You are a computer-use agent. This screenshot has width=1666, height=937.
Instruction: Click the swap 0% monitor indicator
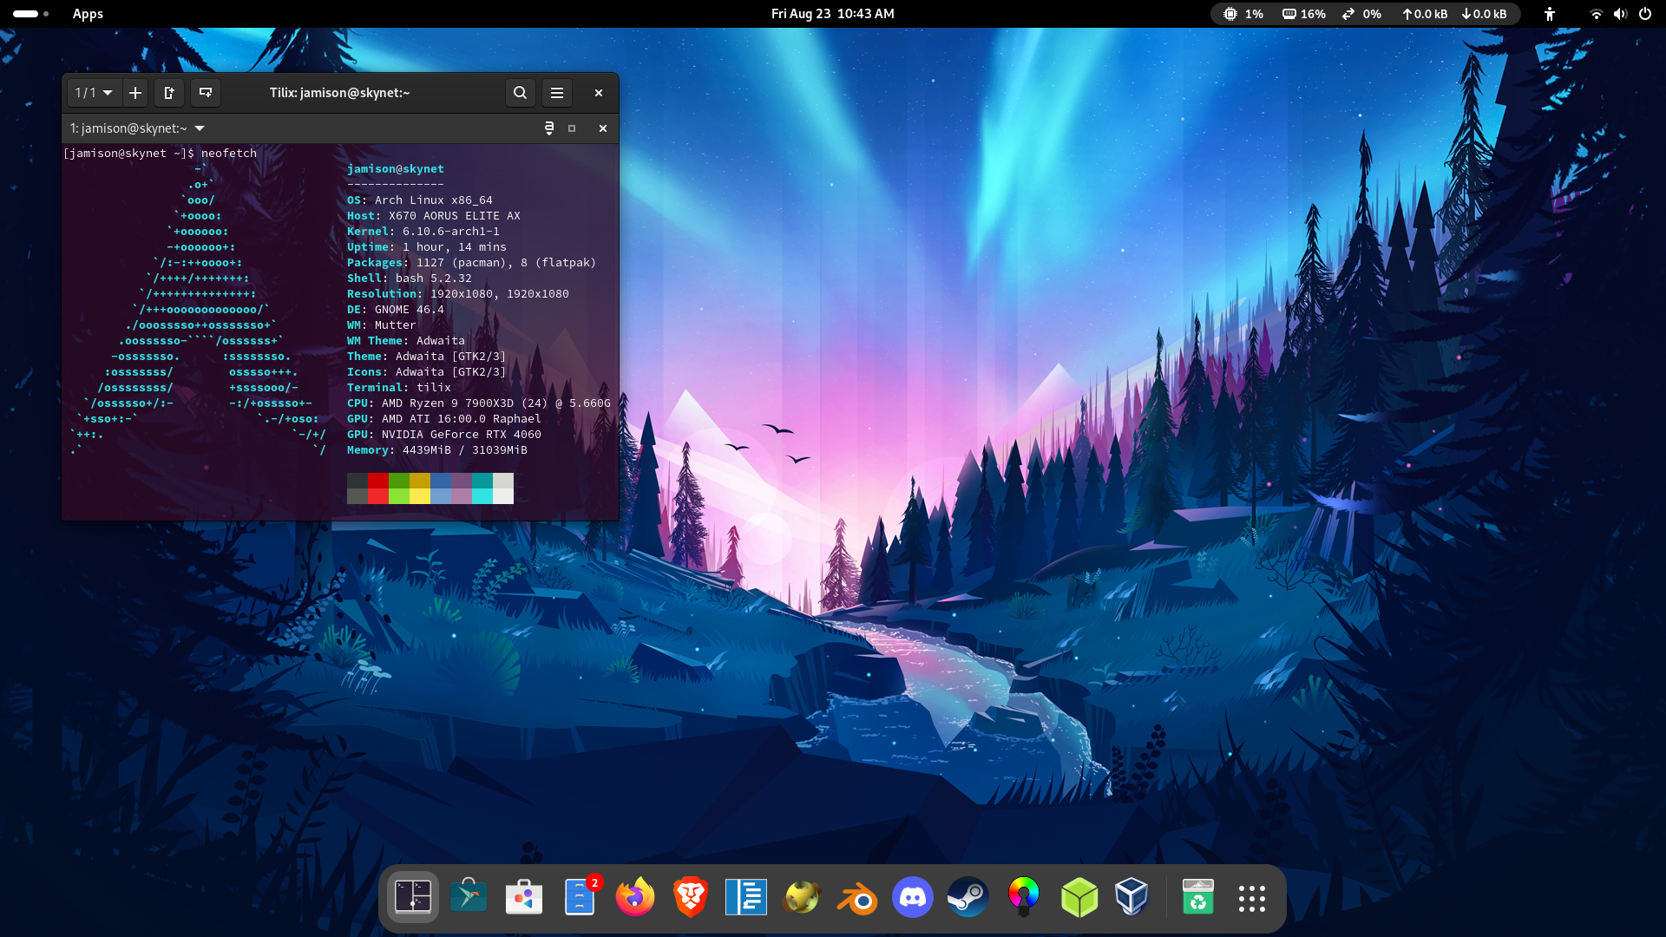pos(1361,14)
